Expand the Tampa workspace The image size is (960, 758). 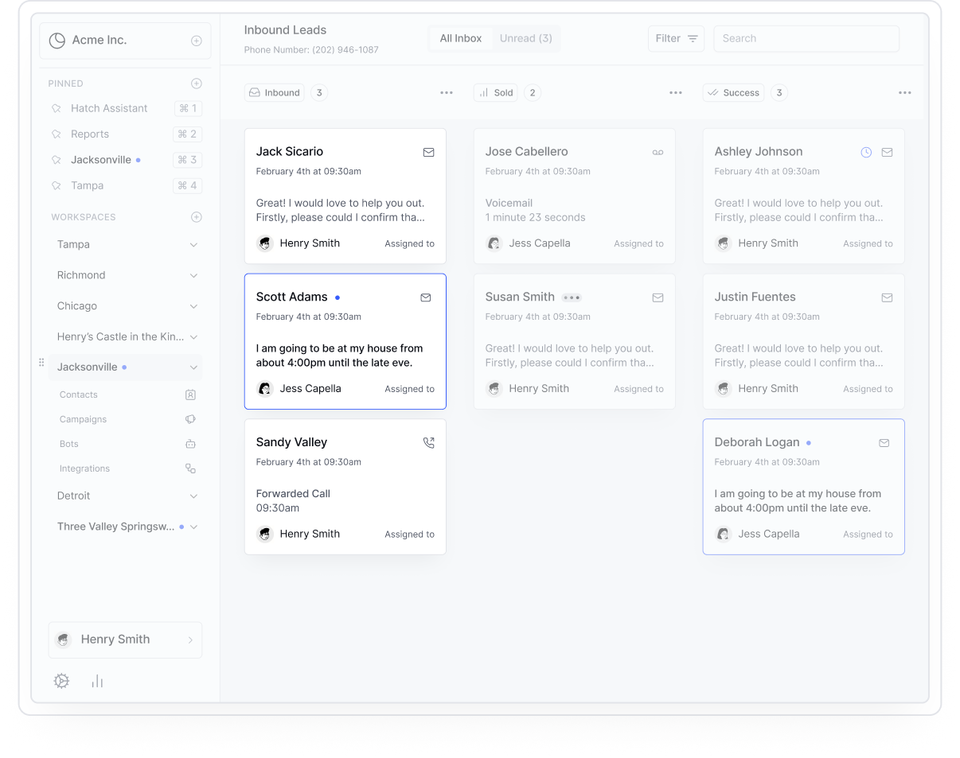(x=193, y=244)
